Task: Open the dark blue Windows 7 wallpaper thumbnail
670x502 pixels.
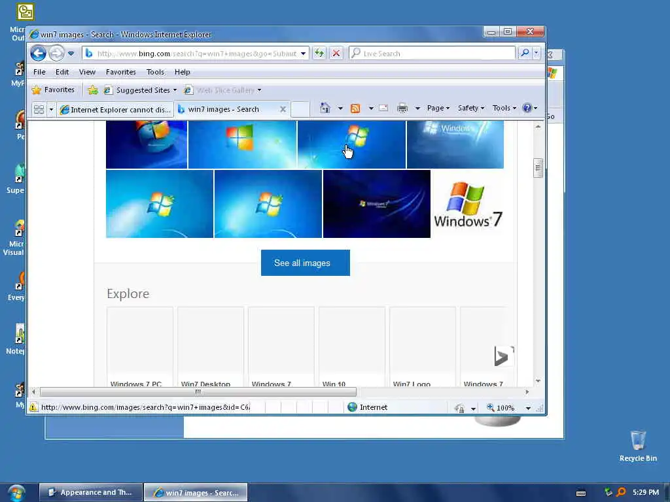Action: point(376,204)
